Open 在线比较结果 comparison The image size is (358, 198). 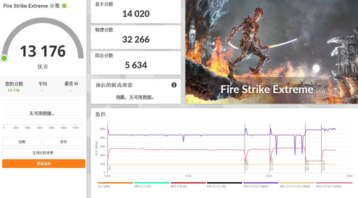(x=43, y=153)
